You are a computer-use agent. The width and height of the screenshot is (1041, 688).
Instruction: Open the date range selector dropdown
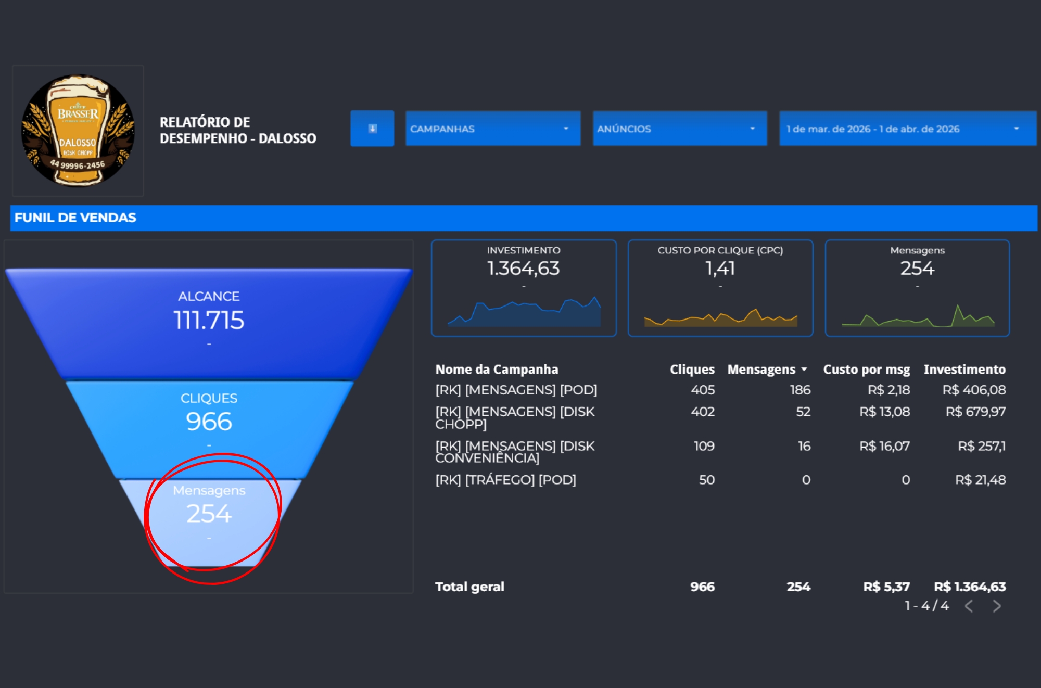click(907, 129)
